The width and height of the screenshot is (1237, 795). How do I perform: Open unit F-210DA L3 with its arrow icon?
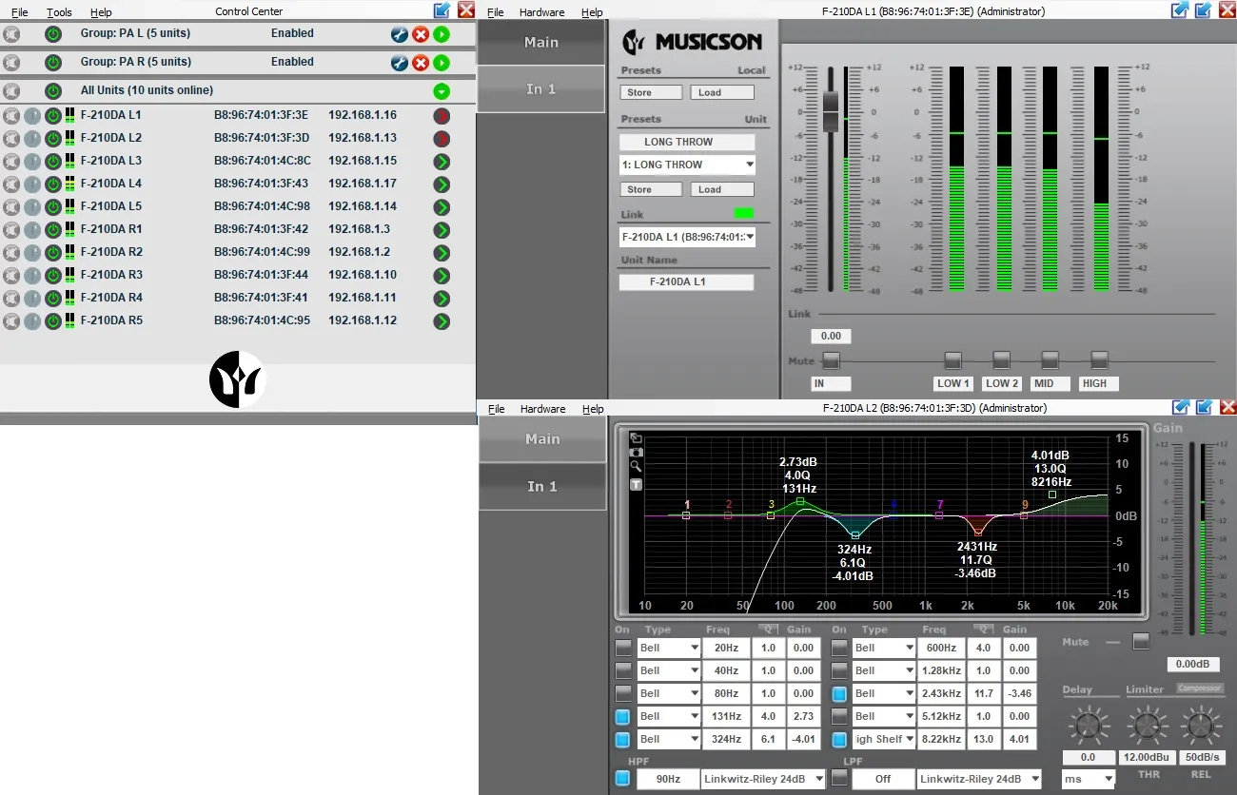coord(442,162)
